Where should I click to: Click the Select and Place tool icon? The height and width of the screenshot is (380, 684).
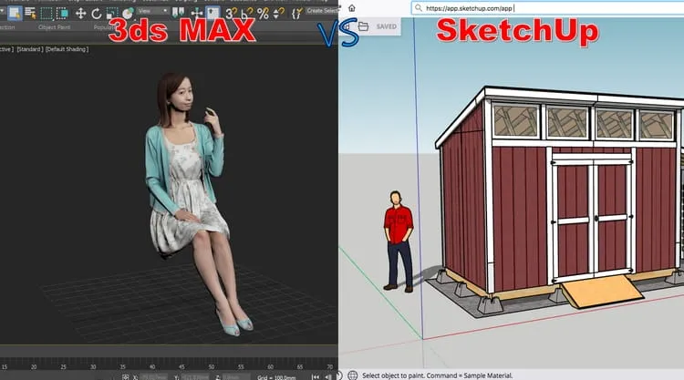[x=129, y=14]
